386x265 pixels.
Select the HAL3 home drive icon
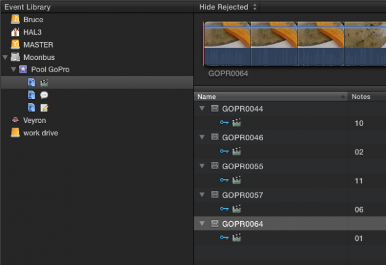(15, 32)
